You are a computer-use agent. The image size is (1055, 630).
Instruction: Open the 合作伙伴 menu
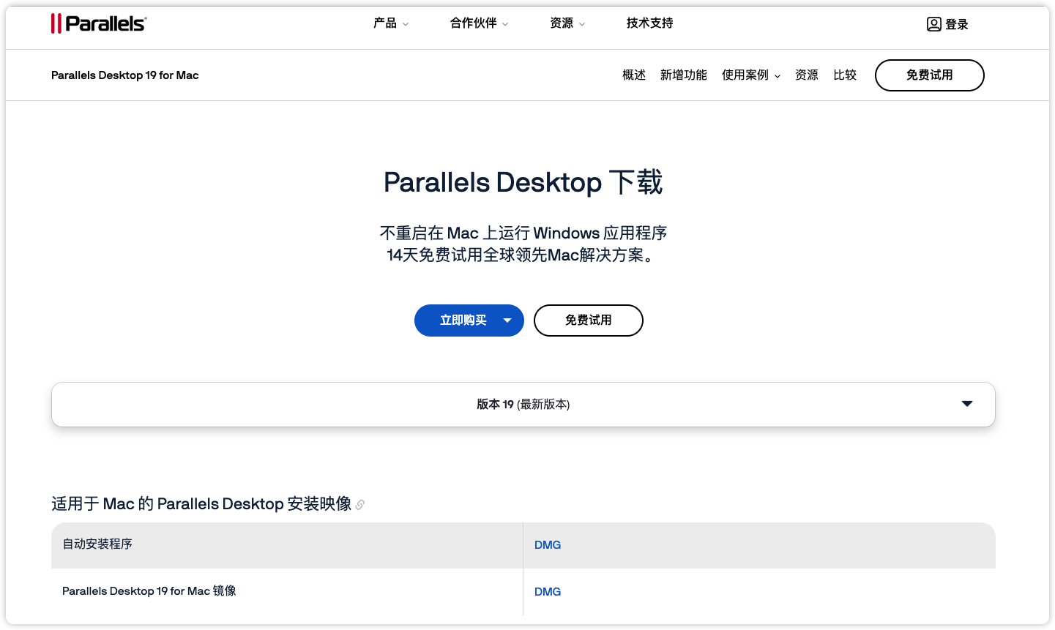click(472, 23)
